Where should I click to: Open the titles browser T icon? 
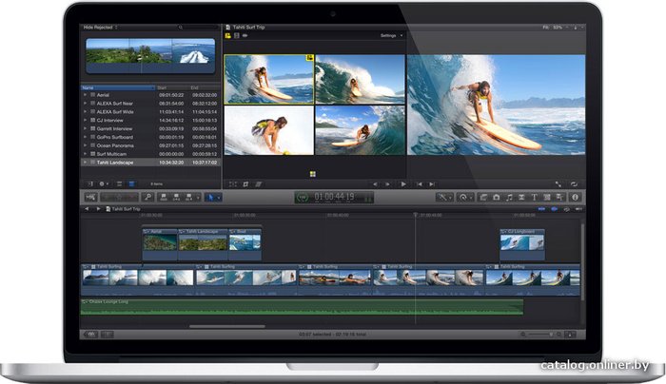[535, 198]
